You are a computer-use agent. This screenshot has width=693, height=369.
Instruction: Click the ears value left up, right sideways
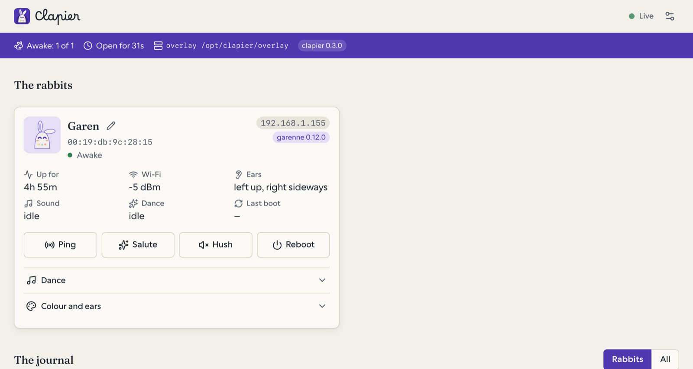pos(281,187)
